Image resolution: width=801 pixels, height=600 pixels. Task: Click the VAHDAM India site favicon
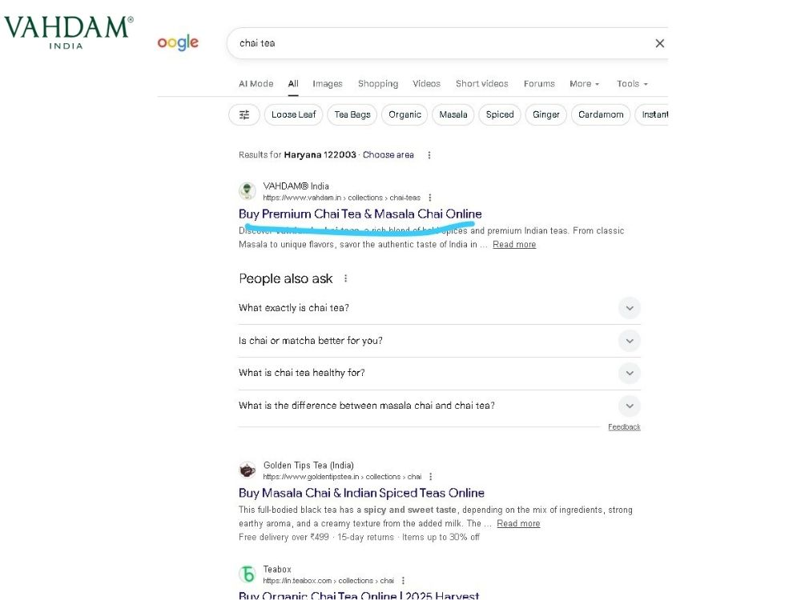[248, 191]
